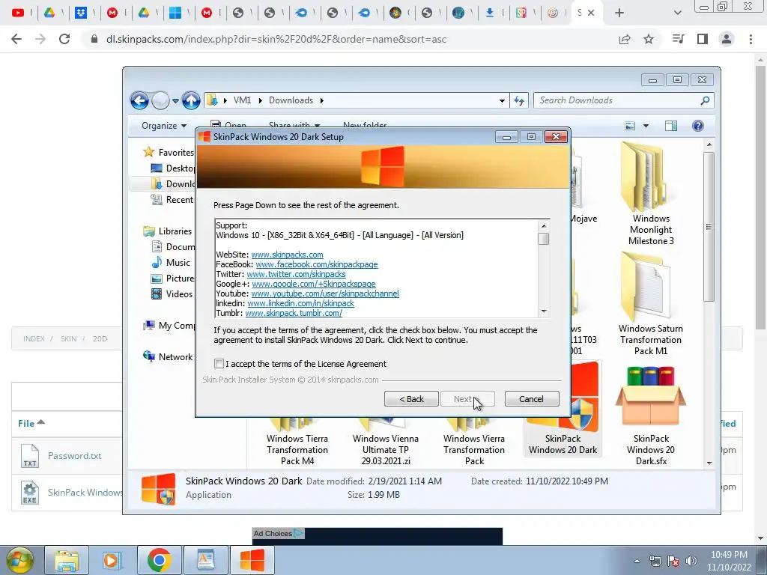Click the Back button in setup
Viewport: 767px width, 575px height.
pyautogui.click(x=411, y=399)
